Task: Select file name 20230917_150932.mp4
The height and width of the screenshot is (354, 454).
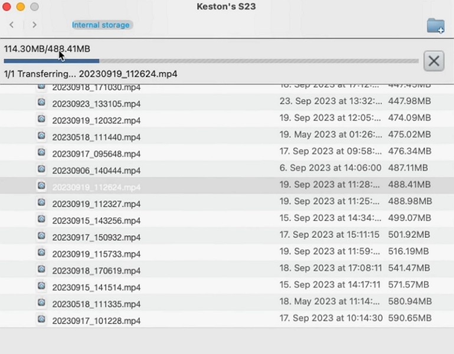Action: pyautogui.click(x=96, y=238)
